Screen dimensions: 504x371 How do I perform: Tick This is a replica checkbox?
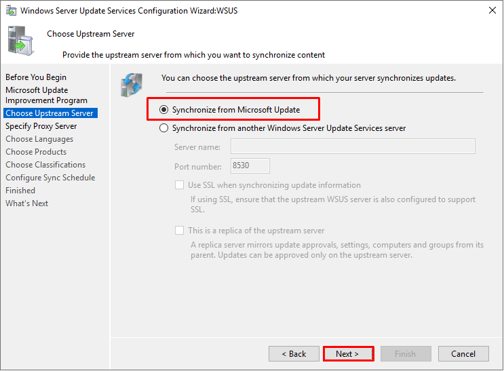[x=179, y=230]
